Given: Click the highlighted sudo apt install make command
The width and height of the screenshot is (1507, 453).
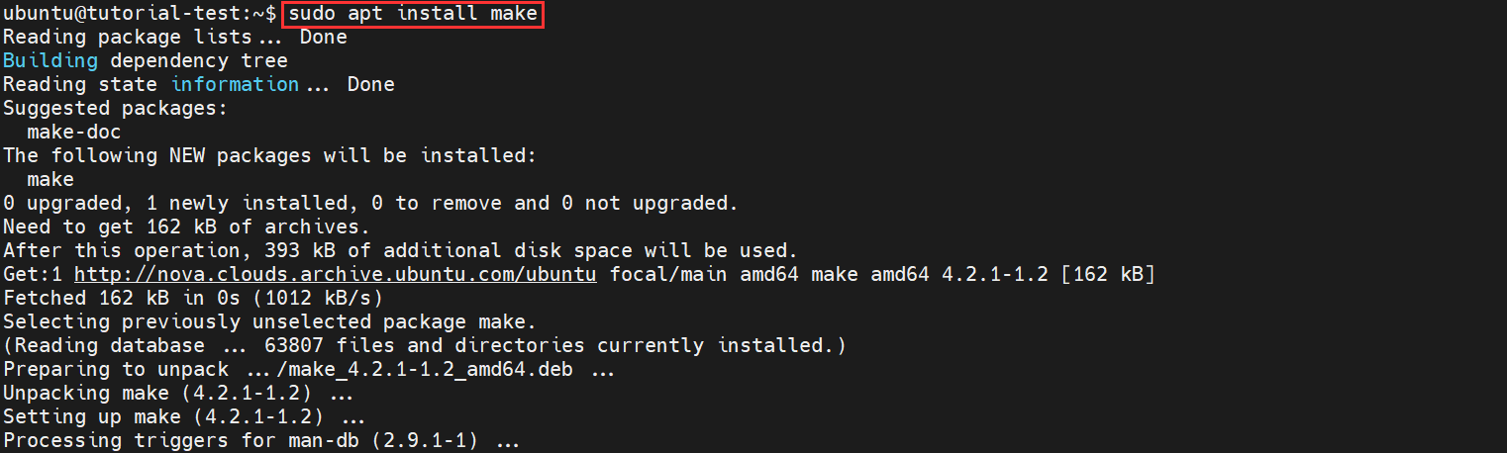Looking at the screenshot, I should tap(413, 14).
